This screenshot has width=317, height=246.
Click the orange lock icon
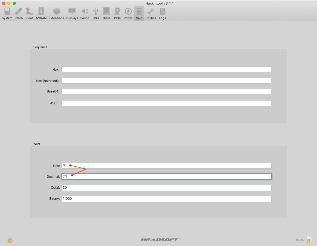10,240
